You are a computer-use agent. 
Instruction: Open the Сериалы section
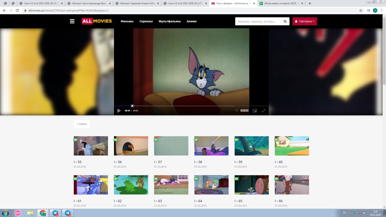(x=146, y=21)
